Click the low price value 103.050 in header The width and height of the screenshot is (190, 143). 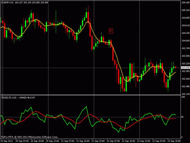36,2
